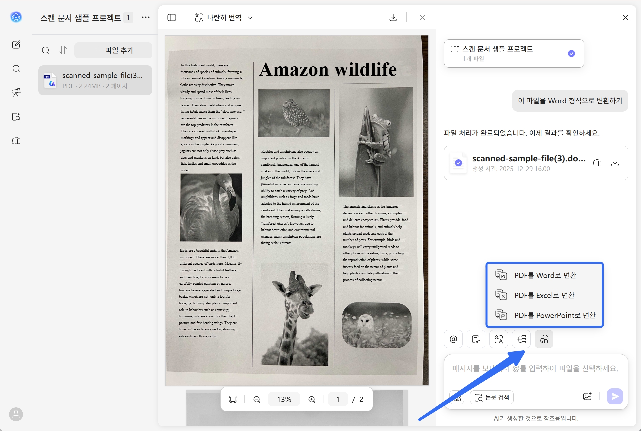
Task: Choose PDF를 Excel로 변환 option
Action: click(x=544, y=295)
